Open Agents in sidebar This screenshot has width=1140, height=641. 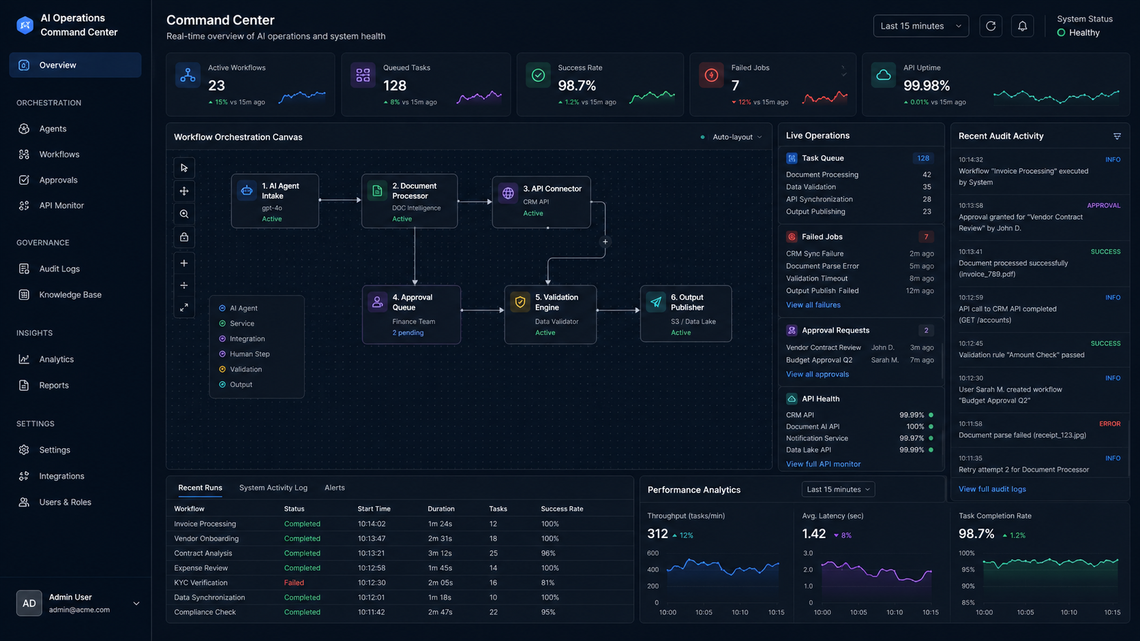click(x=75, y=129)
